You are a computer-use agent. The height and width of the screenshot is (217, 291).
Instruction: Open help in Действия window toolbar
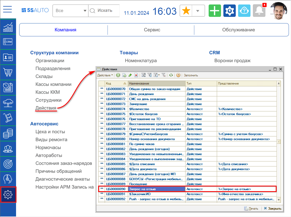178,75
